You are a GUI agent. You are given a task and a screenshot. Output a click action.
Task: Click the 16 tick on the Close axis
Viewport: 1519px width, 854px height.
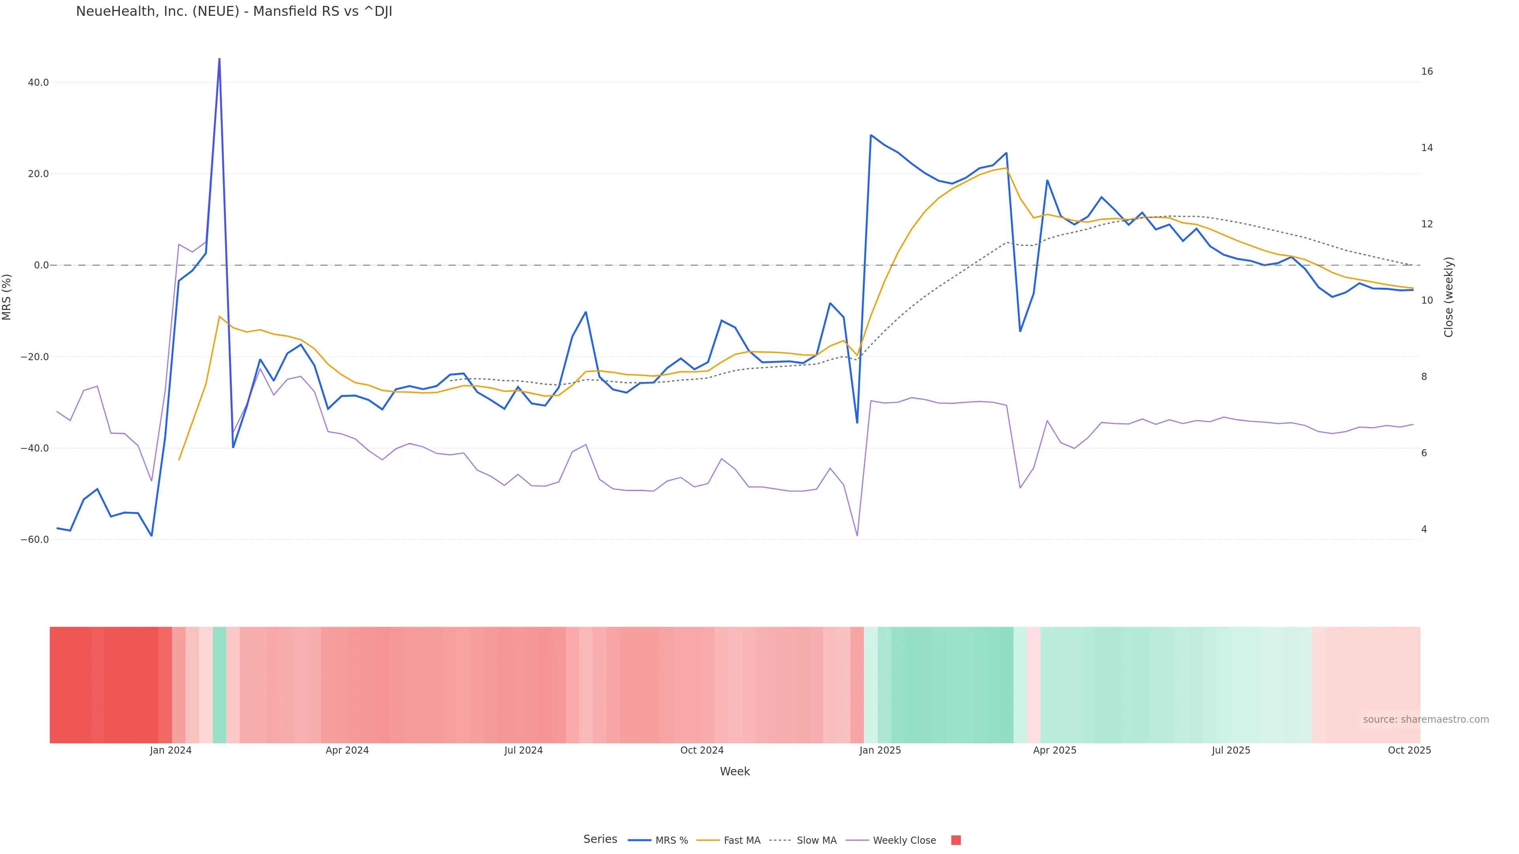[x=1427, y=71]
